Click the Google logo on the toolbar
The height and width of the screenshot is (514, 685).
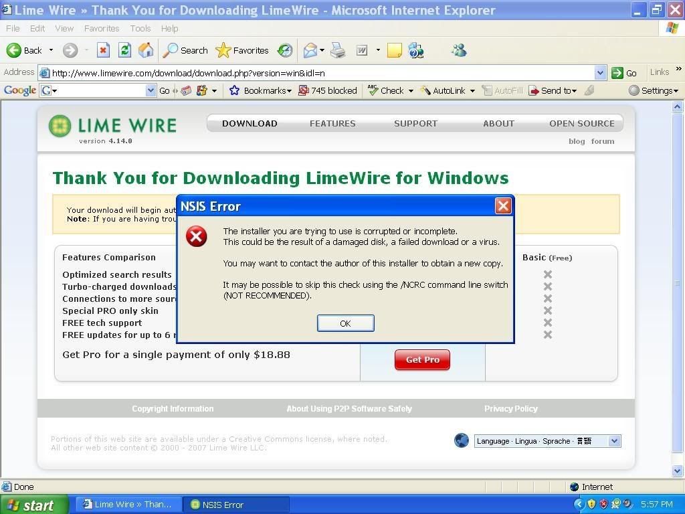click(19, 90)
